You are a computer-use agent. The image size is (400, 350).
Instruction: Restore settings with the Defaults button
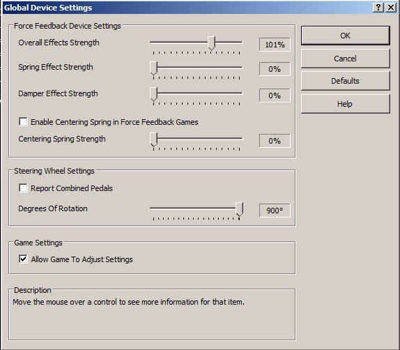[x=346, y=81]
